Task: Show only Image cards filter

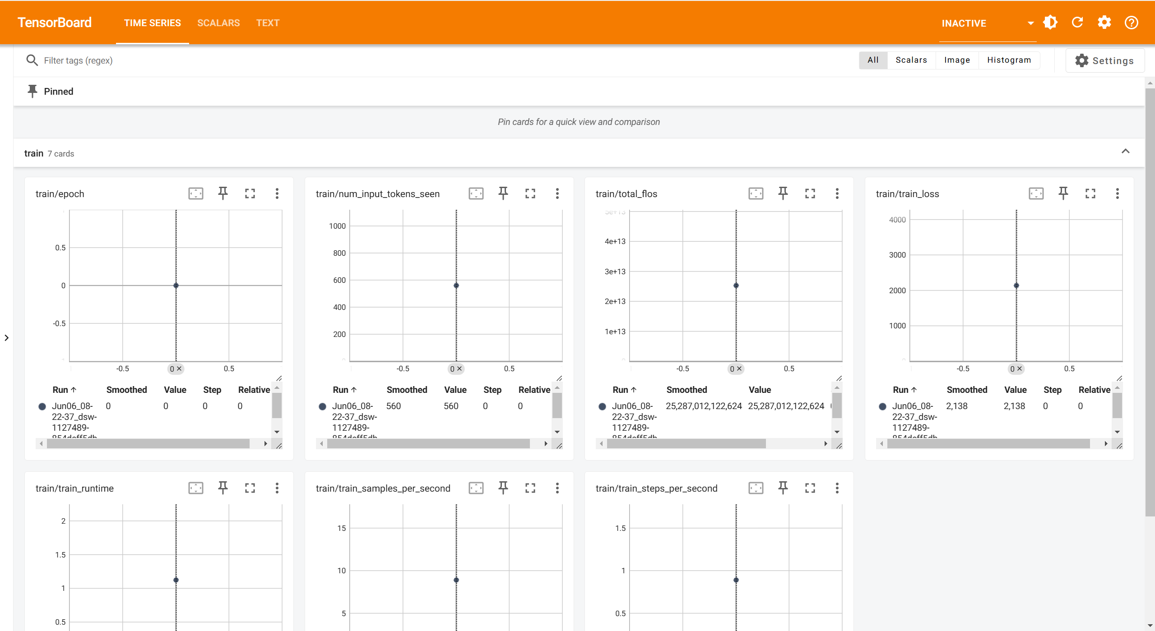Action: [x=957, y=60]
